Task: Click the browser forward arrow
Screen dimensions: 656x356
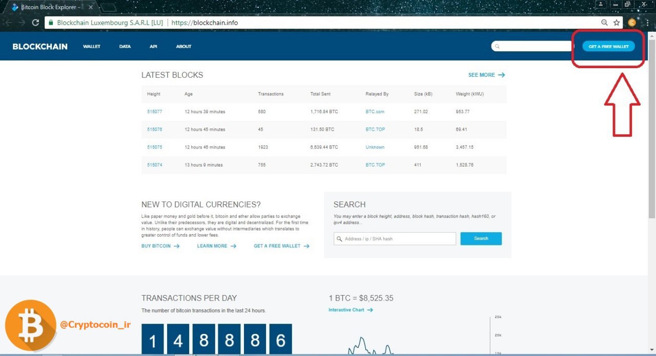Action: (22, 23)
